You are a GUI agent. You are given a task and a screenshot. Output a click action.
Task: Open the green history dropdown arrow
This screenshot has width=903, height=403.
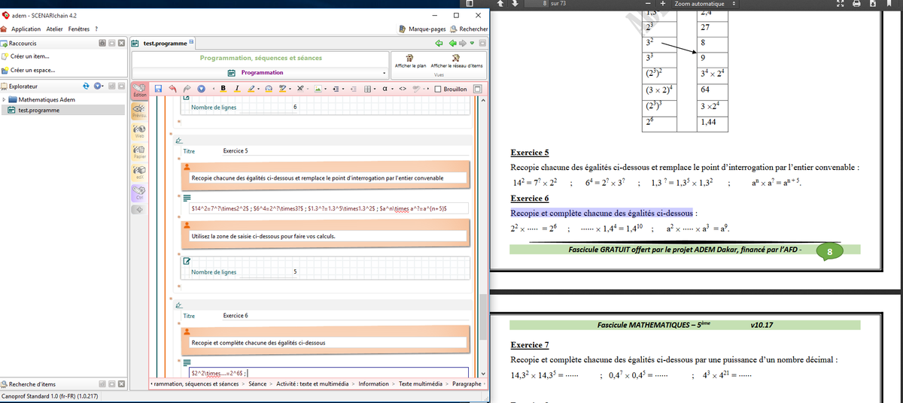coord(472,43)
